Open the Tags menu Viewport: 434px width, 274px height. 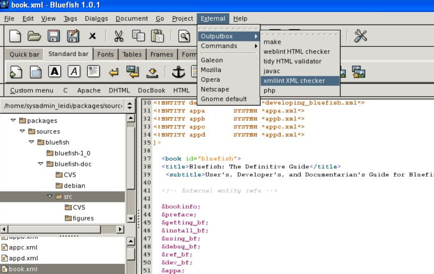click(70, 19)
